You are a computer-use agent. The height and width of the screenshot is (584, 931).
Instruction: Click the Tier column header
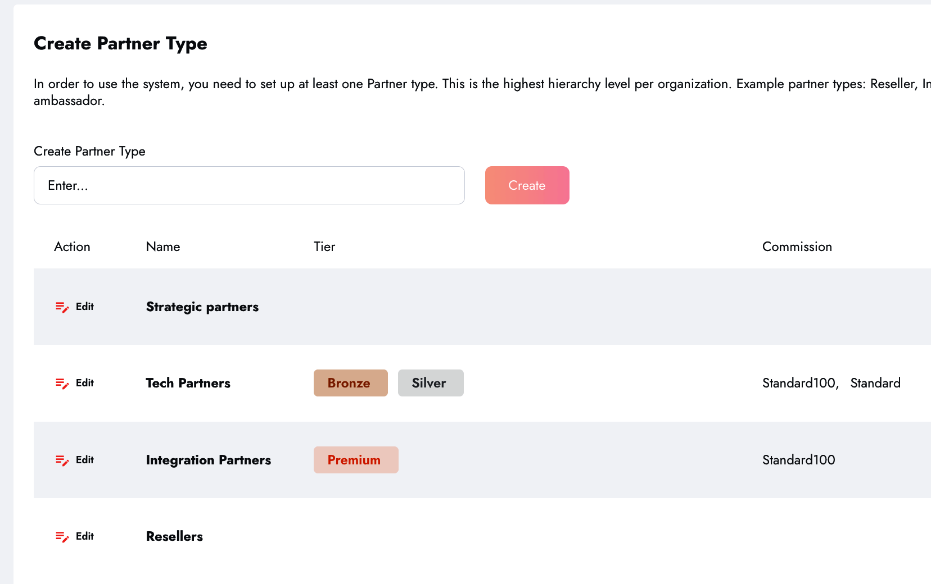pos(324,247)
